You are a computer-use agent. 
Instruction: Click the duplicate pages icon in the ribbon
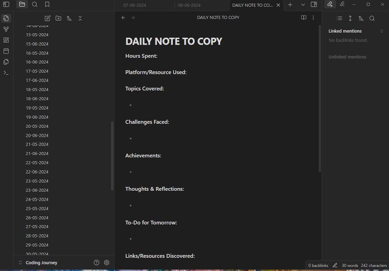[x=6, y=62]
